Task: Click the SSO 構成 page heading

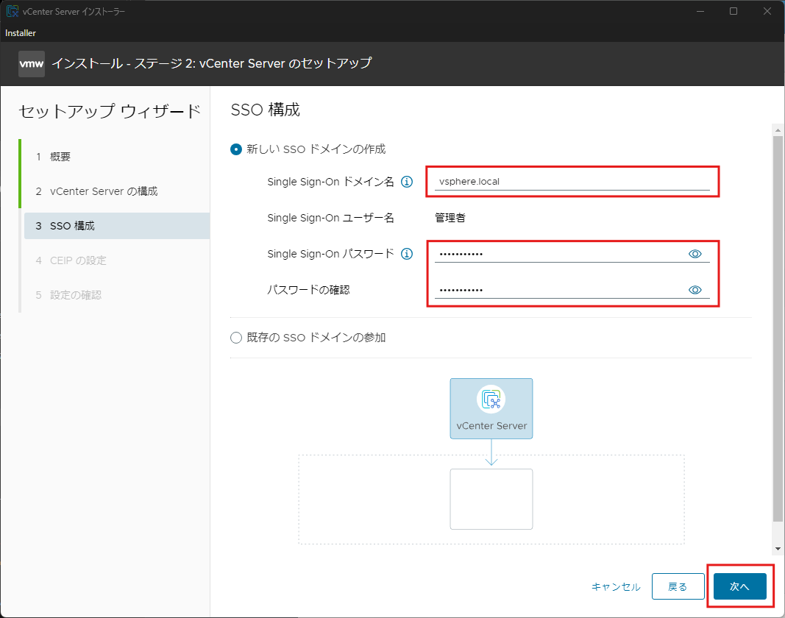Action: (x=266, y=110)
